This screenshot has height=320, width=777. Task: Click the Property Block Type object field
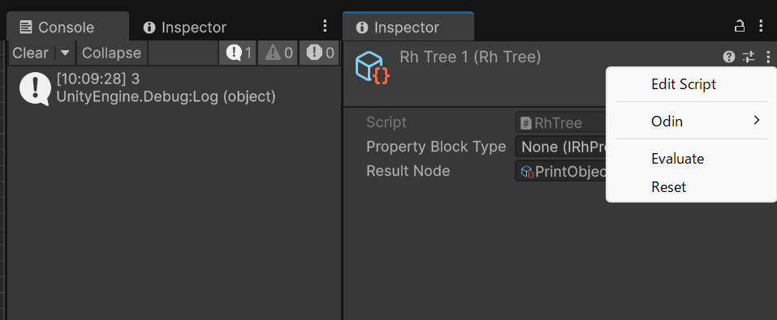(561, 147)
